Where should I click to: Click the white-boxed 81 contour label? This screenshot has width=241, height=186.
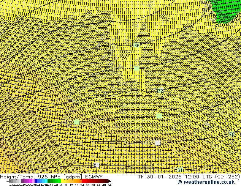[x=96, y=165]
